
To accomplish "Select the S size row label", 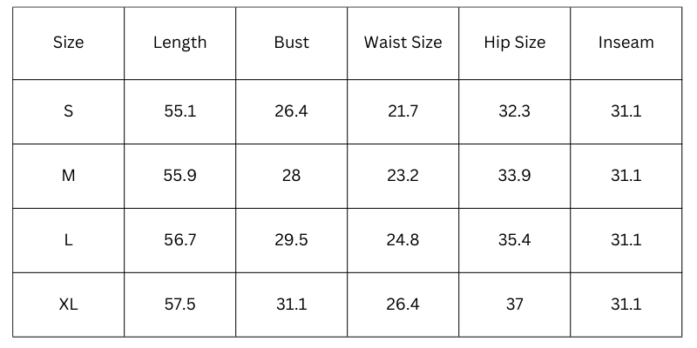I will (68, 111).
